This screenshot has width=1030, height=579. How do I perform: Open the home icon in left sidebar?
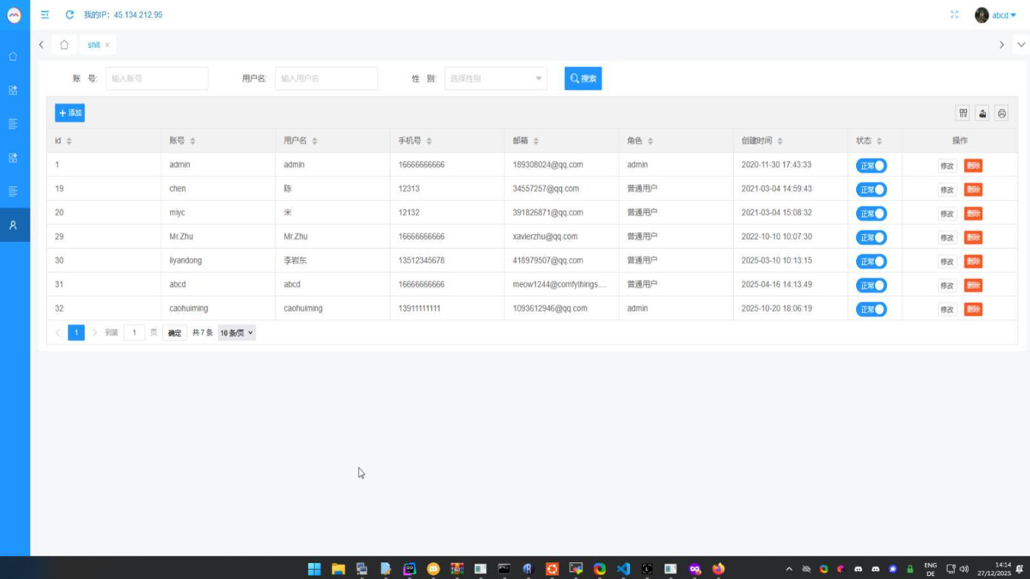pos(13,57)
